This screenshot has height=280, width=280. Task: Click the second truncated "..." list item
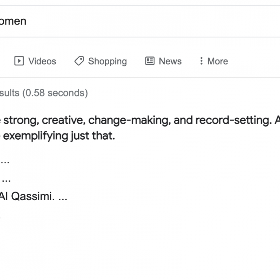[6, 179]
